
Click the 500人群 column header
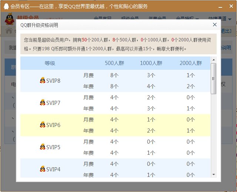tap(114, 63)
